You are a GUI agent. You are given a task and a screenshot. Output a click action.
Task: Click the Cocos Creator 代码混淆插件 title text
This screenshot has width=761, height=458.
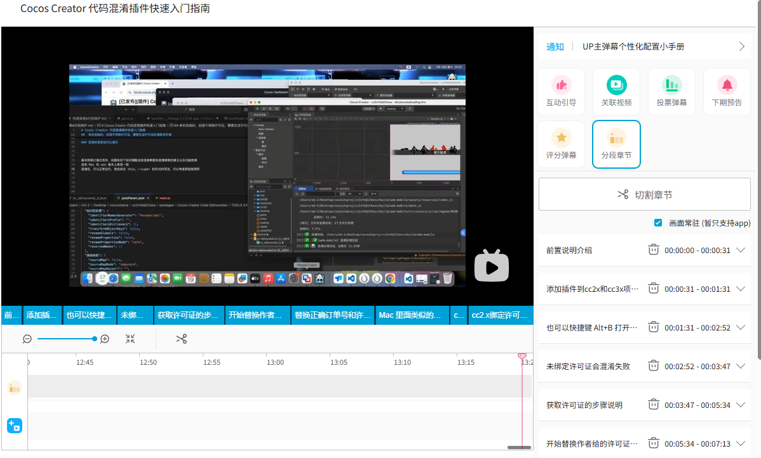[x=115, y=8]
